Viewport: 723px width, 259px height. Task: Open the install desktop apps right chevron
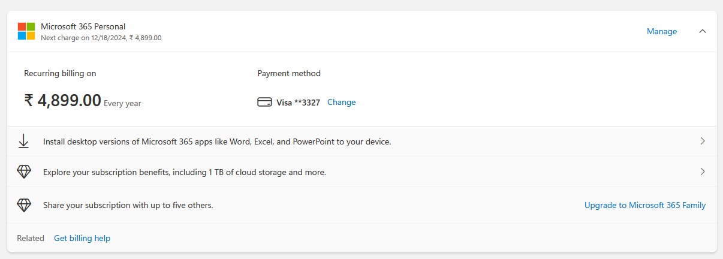pyautogui.click(x=703, y=141)
